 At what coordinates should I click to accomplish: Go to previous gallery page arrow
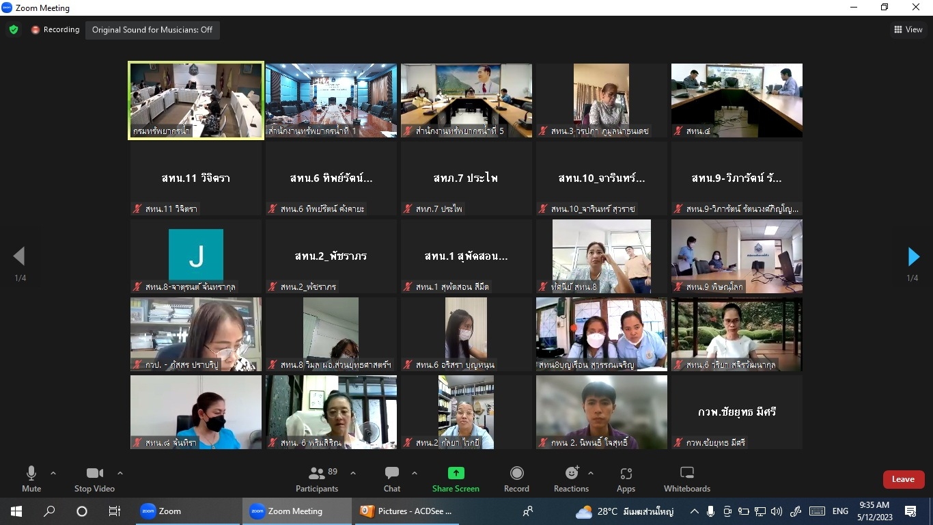19,256
